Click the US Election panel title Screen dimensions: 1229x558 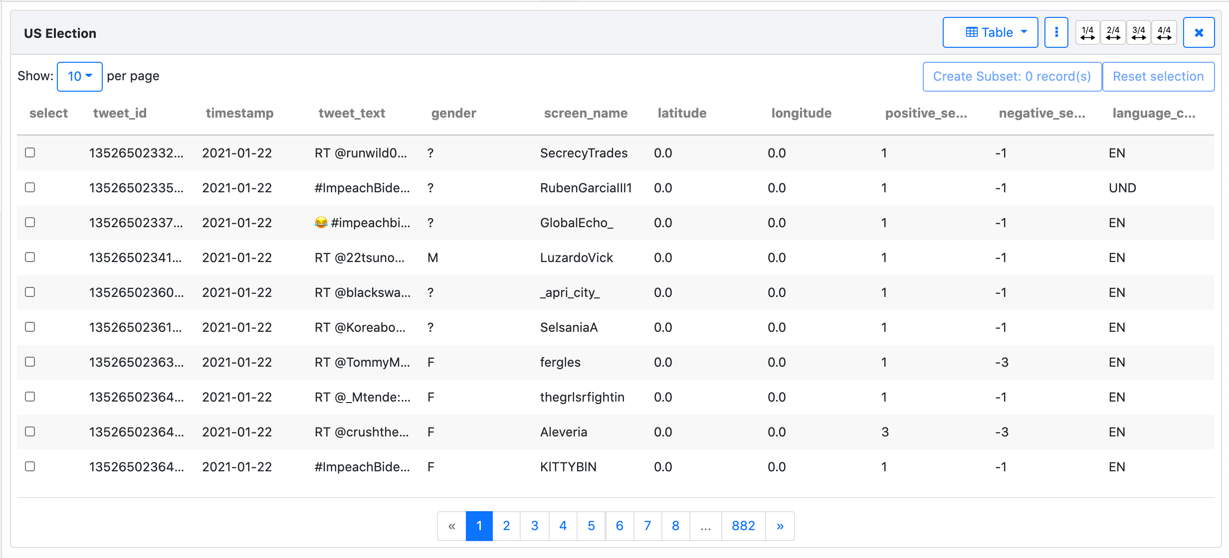(60, 33)
